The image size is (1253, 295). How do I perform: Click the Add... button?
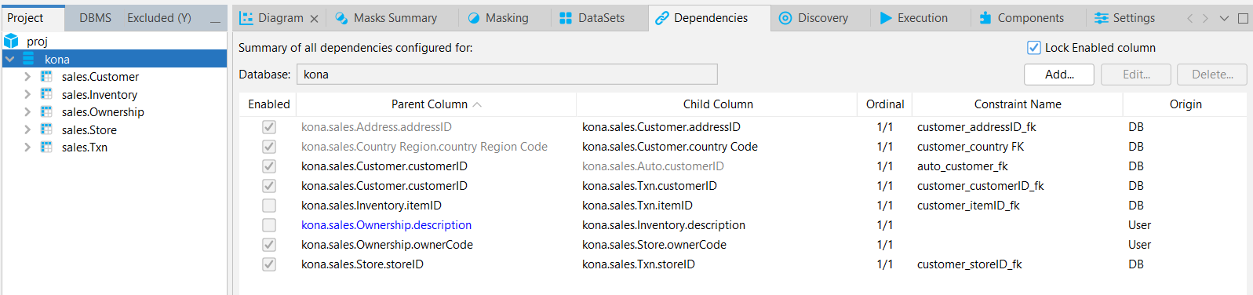pyautogui.click(x=1059, y=75)
